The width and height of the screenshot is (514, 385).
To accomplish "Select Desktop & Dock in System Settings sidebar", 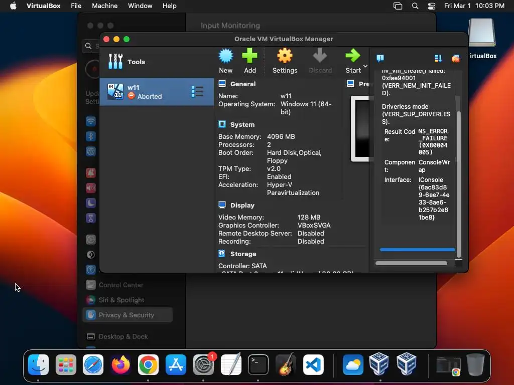I will coord(127,336).
